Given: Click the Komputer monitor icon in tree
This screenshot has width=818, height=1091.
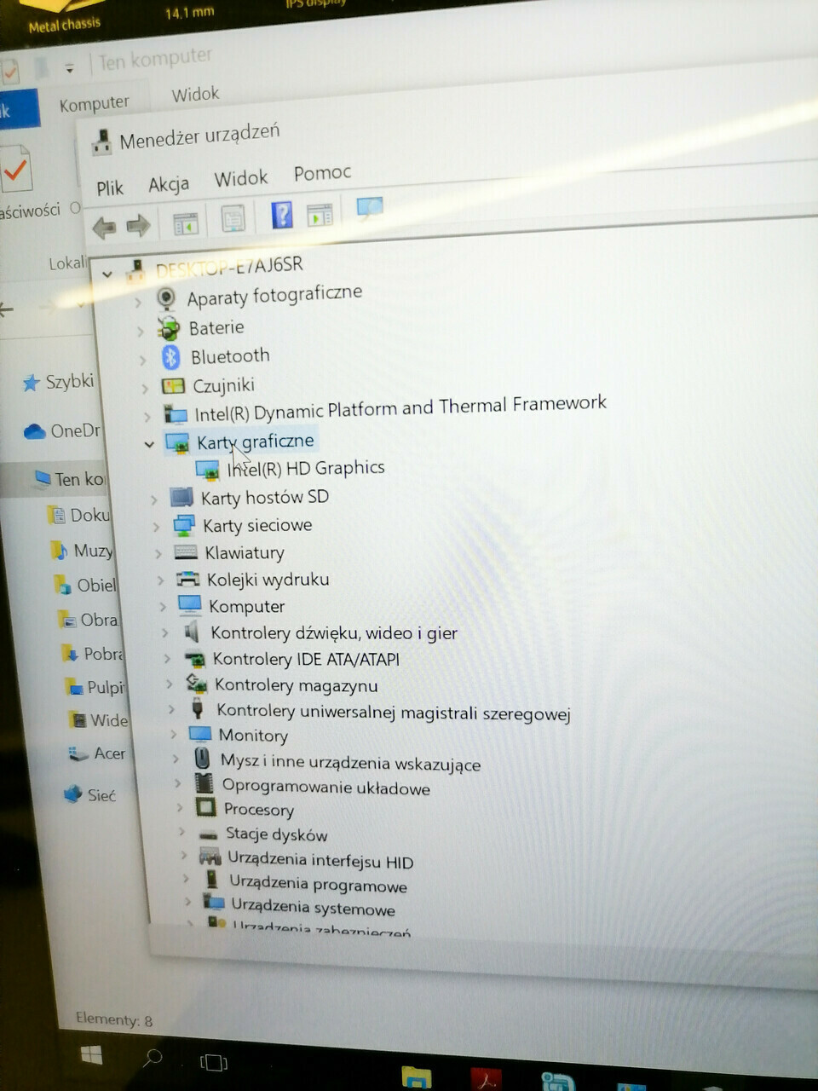Looking at the screenshot, I should click(x=190, y=606).
